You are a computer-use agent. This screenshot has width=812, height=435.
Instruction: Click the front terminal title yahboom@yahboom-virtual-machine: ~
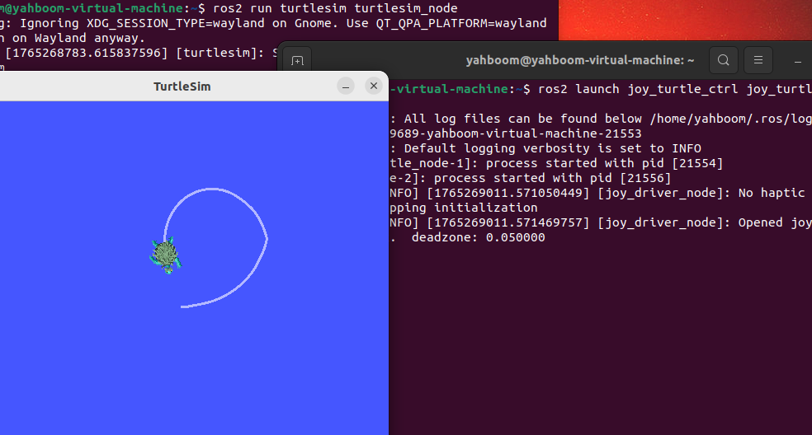click(x=580, y=60)
